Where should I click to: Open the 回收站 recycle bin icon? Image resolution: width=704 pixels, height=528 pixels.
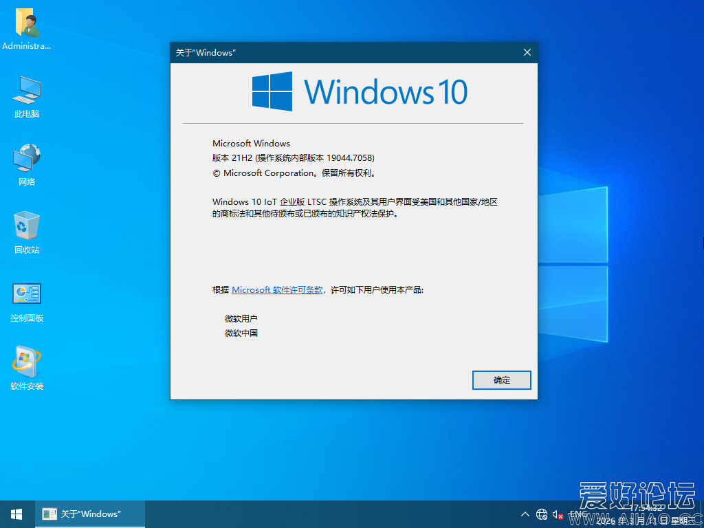[27, 232]
